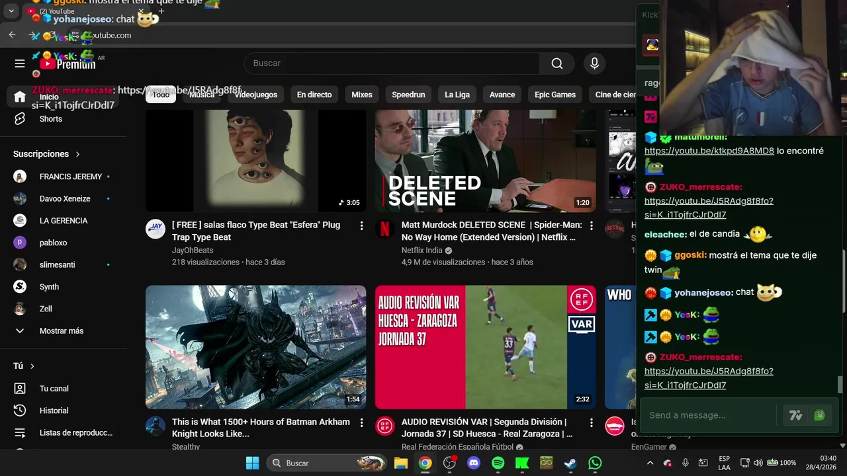Select the Epic Games filter chip
This screenshot has height=476, width=847.
555,95
